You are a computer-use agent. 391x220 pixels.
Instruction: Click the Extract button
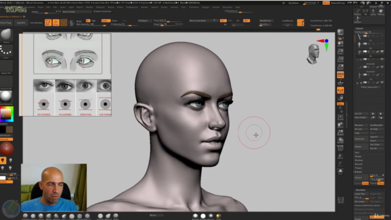(x=361, y=177)
